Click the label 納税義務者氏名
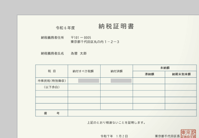The height and width of the screenshot is (138, 199). (x=52, y=53)
